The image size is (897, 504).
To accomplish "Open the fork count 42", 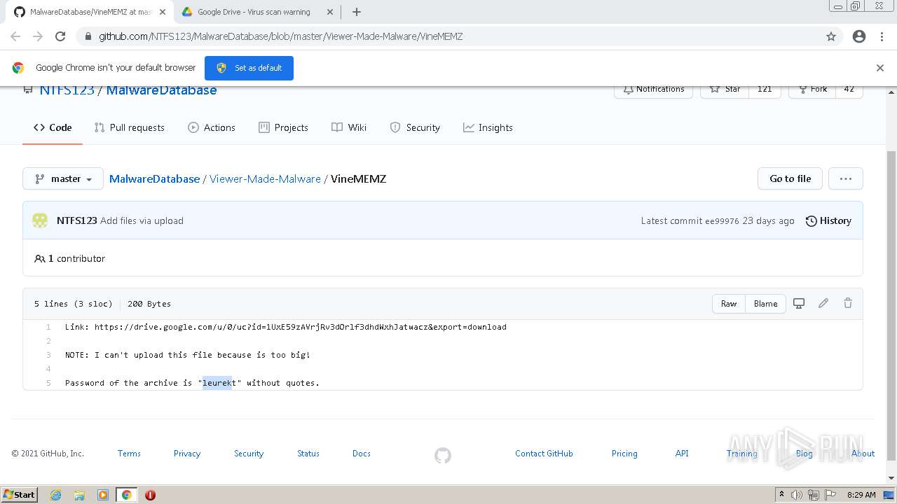I will (849, 90).
